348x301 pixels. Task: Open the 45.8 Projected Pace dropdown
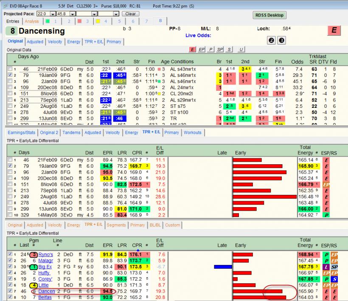click(x=72, y=14)
